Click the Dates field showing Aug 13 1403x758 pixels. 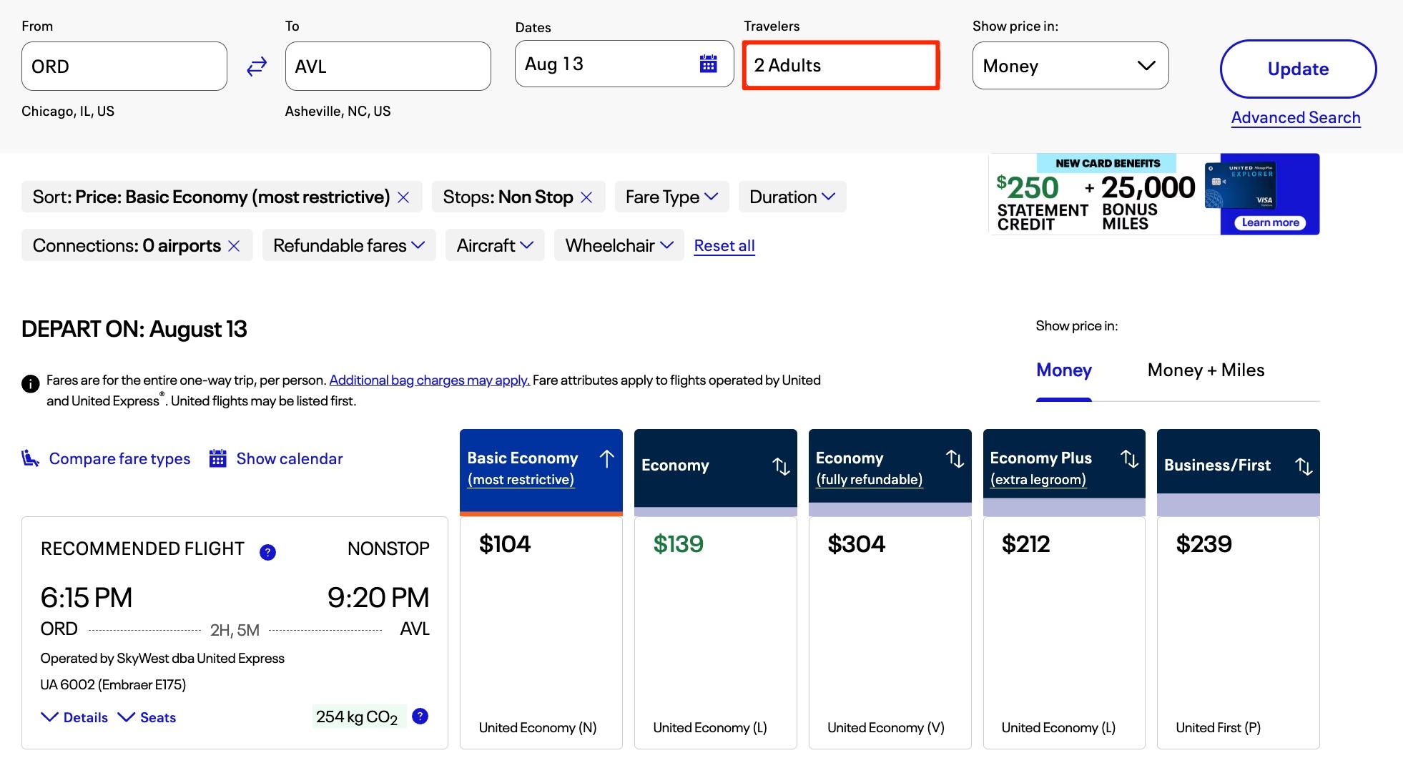click(624, 64)
